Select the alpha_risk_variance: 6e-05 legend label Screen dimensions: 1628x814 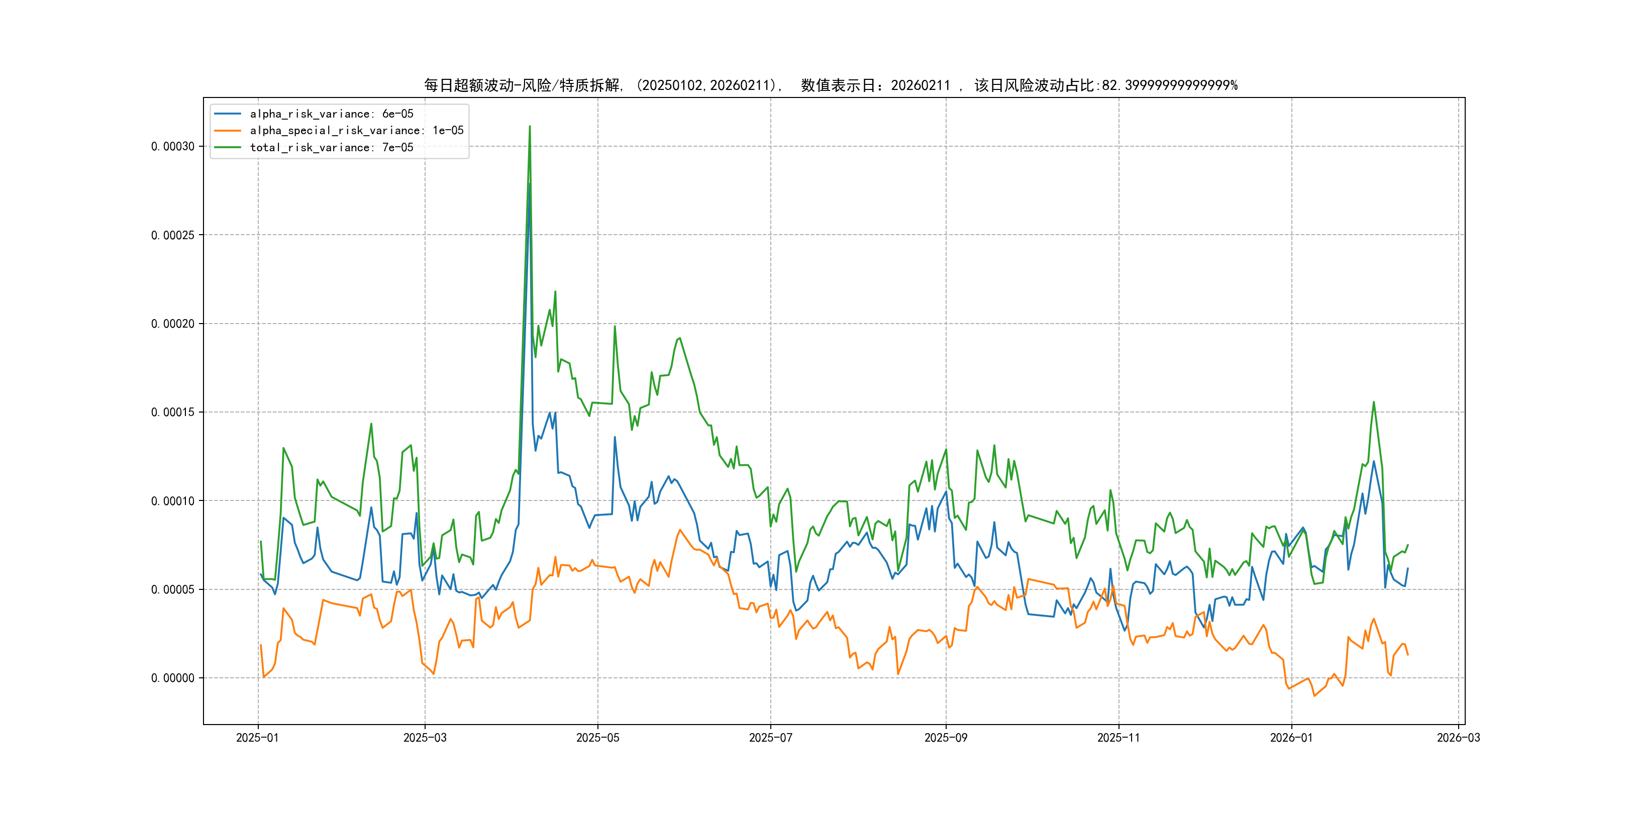click(331, 114)
